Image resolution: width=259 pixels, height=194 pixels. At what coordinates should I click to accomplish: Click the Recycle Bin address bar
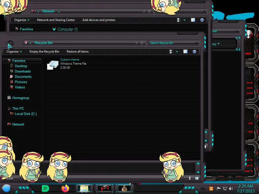84,43
